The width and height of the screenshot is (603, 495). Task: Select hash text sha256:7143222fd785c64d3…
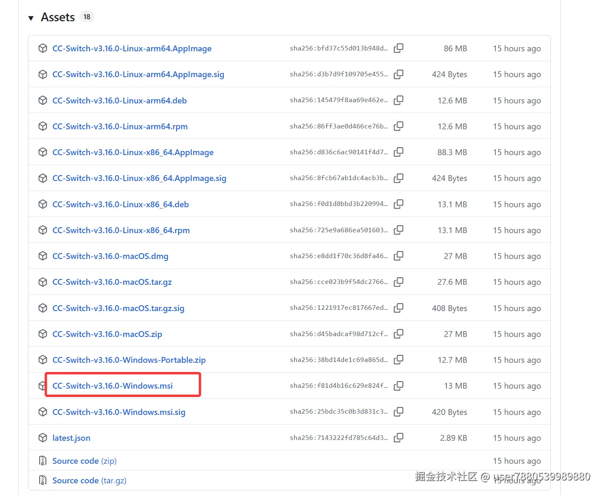coord(339,437)
